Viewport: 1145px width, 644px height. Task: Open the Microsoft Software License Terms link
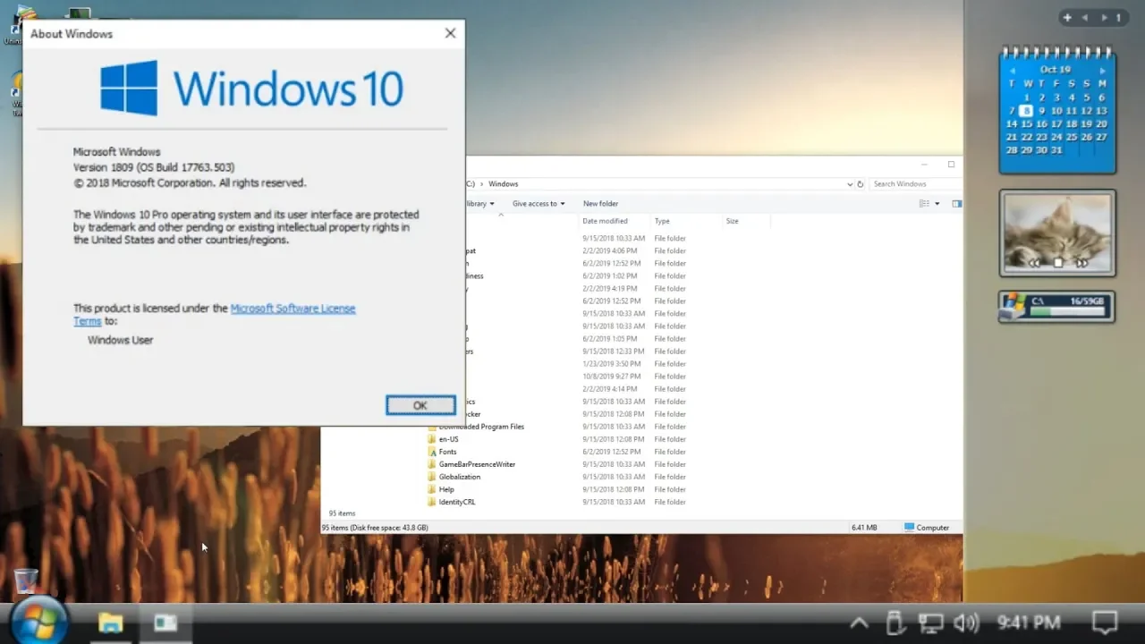(215, 314)
